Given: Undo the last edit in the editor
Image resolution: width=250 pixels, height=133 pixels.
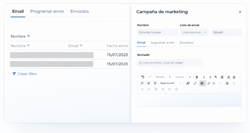Looking at the screenshot, I should [143, 77].
